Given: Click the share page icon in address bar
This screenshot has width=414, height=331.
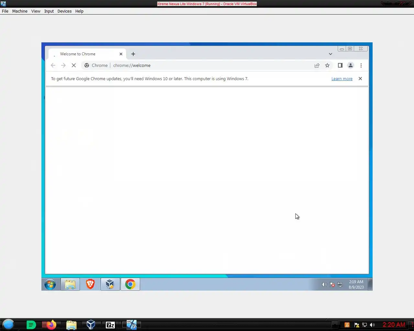Looking at the screenshot, I should coord(317,65).
